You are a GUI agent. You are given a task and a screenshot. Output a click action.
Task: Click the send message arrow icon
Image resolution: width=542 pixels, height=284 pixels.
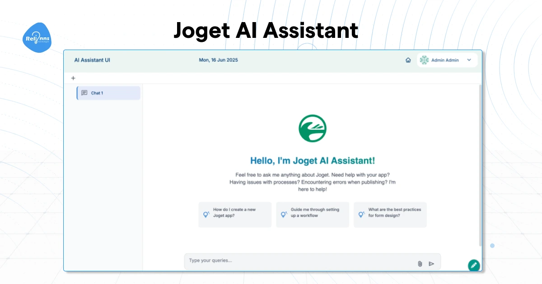(x=431, y=264)
